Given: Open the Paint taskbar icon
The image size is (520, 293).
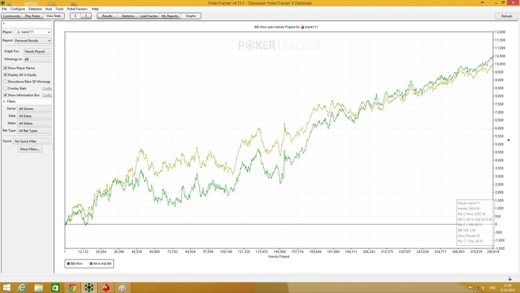Looking at the screenshot, I should (x=122, y=288).
